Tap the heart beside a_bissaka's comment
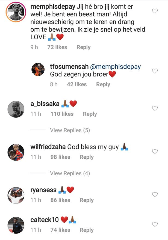This screenshot has width=168, height=240. tap(155, 108)
